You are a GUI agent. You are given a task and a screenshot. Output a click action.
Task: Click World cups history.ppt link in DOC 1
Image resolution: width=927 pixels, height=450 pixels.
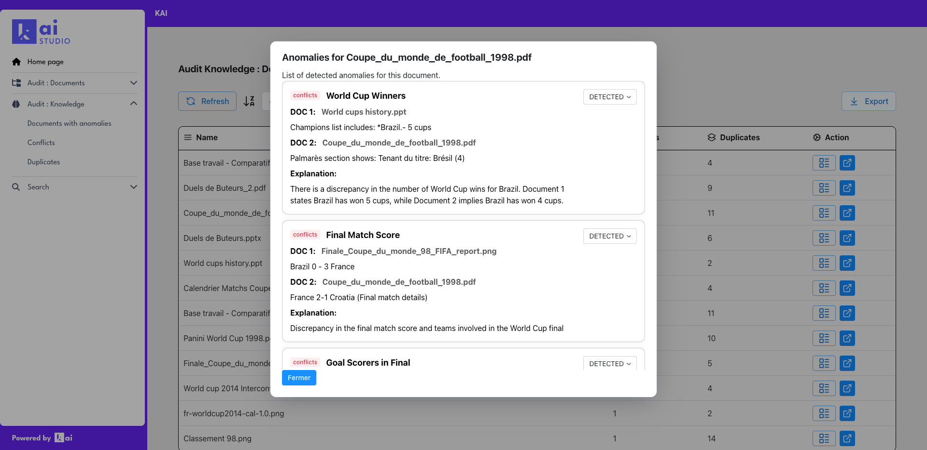(364, 112)
